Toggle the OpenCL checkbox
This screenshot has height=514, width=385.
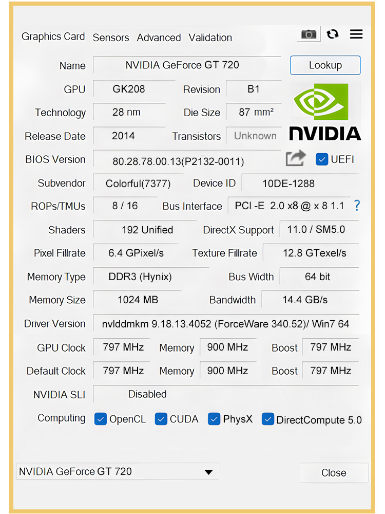tap(101, 419)
